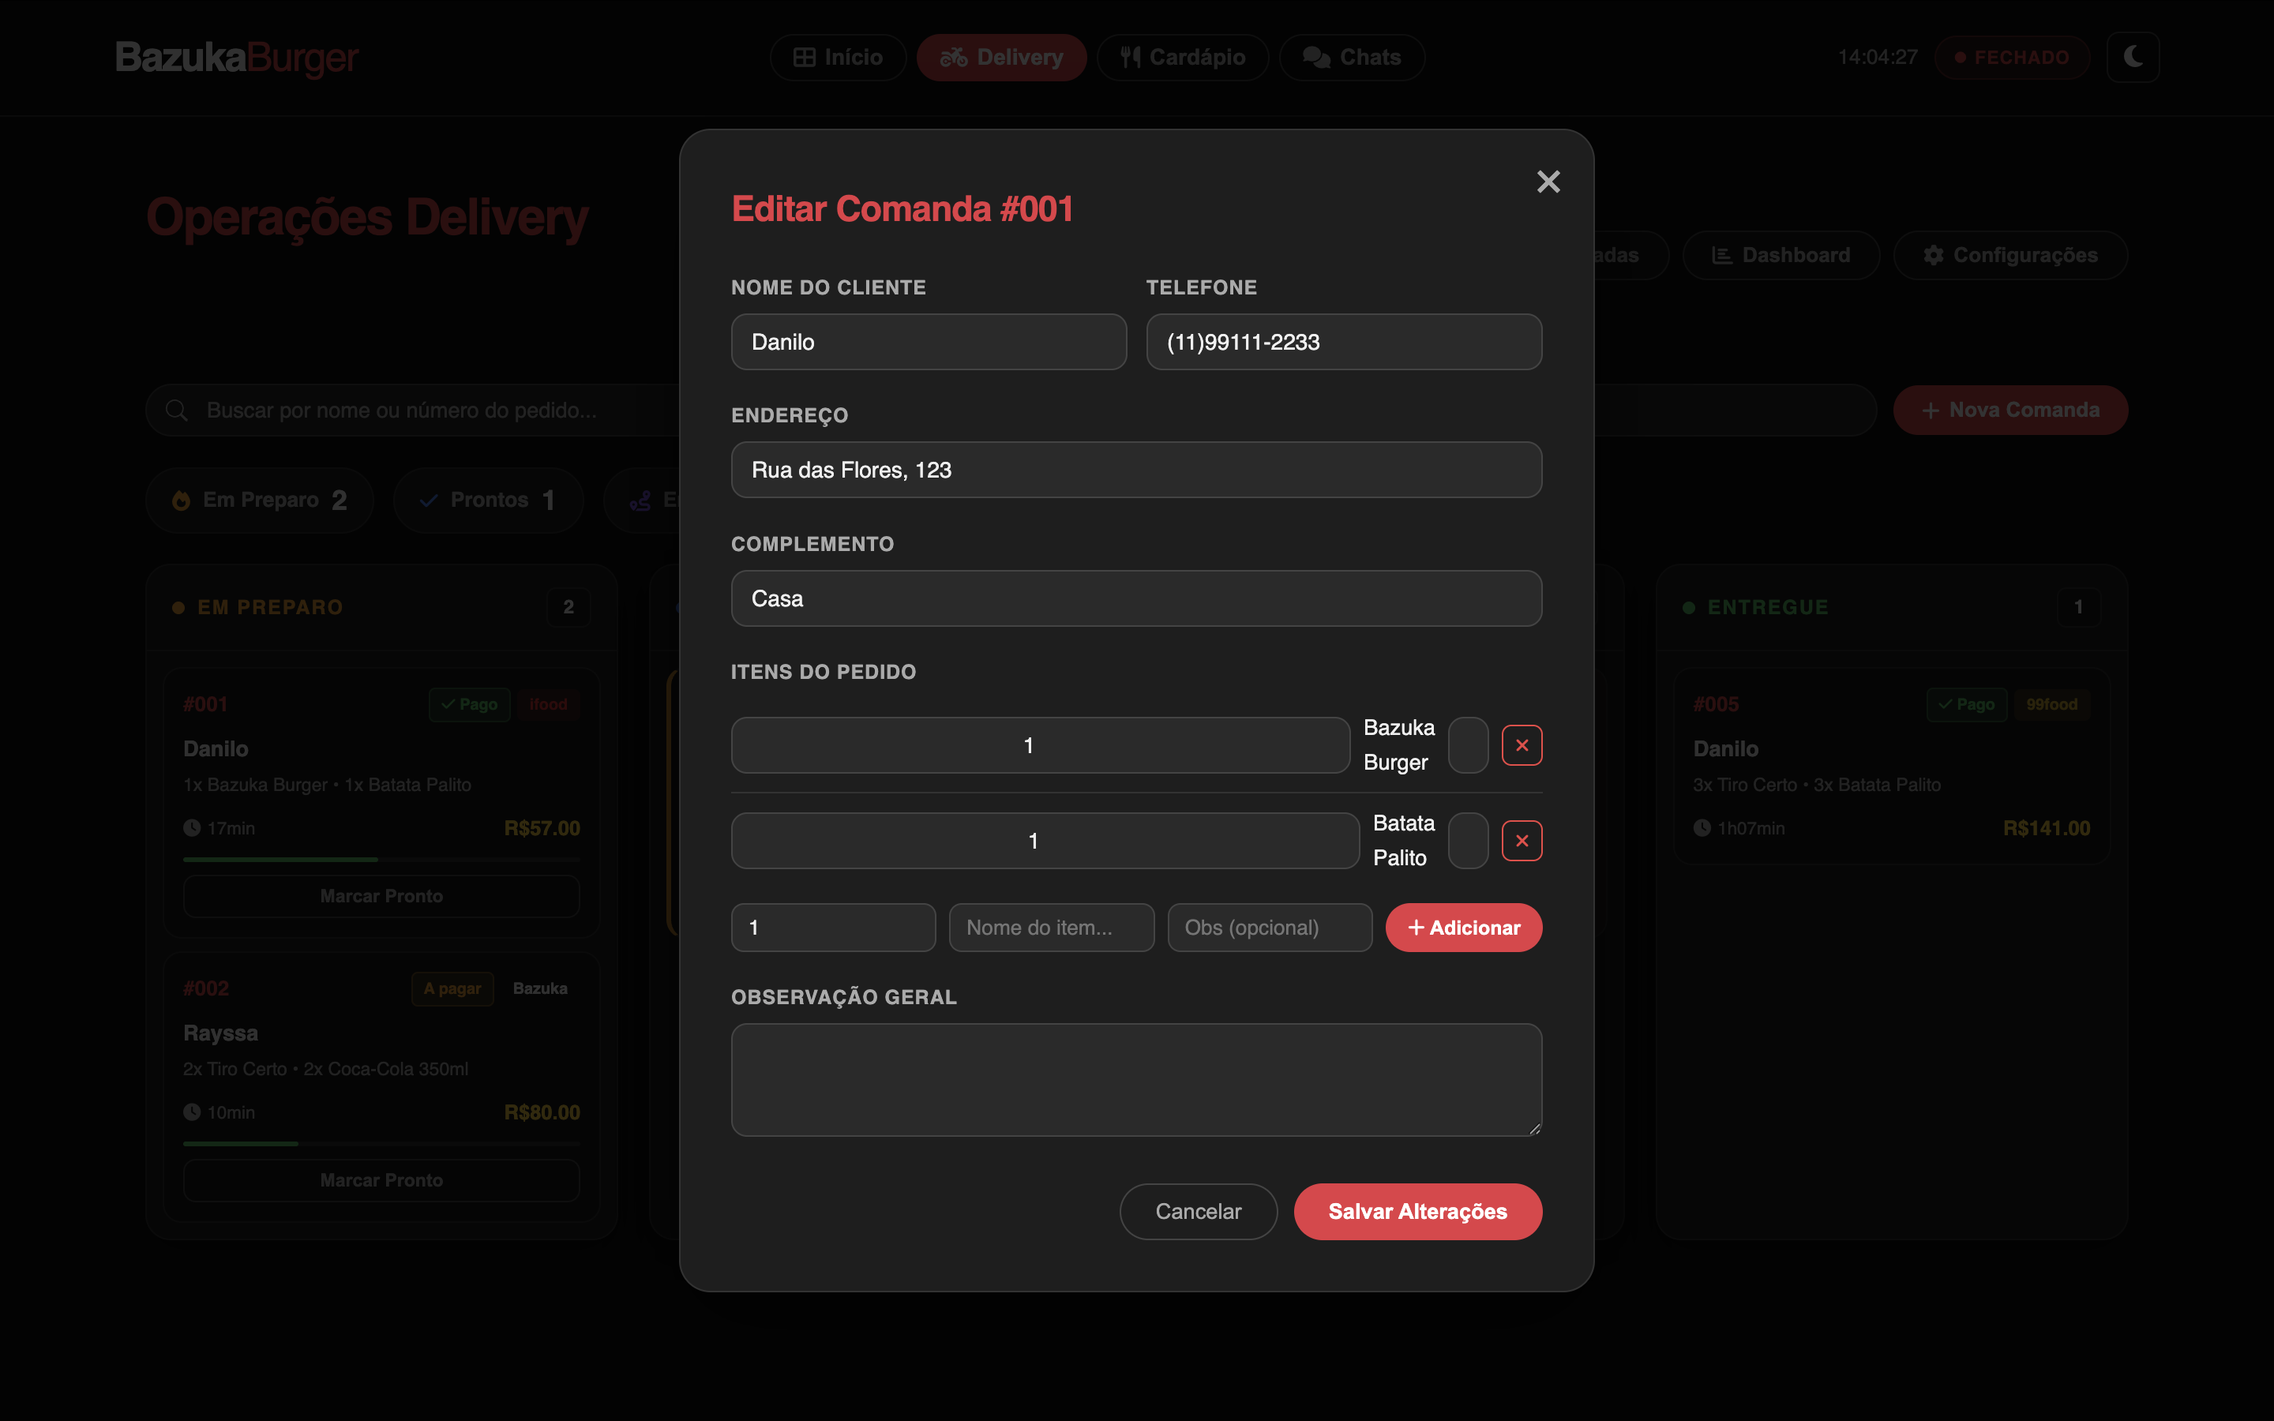Click the Endereço field

click(1136, 470)
